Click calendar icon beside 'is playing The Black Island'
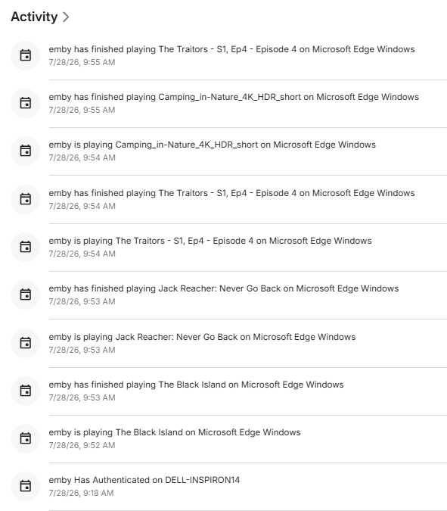 tap(26, 438)
